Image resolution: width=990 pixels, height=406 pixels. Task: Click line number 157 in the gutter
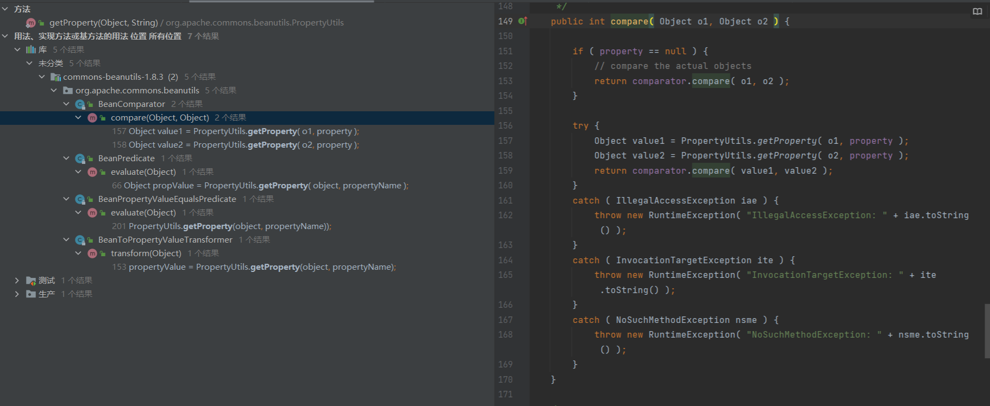[505, 141]
